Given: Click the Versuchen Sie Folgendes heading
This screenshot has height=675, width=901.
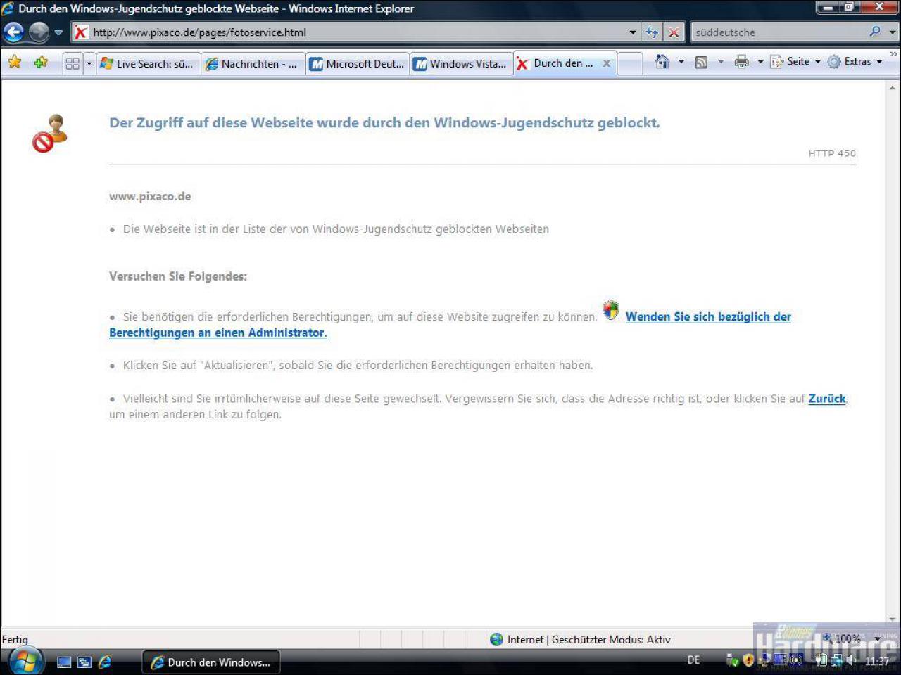Looking at the screenshot, I should (178, 276).
